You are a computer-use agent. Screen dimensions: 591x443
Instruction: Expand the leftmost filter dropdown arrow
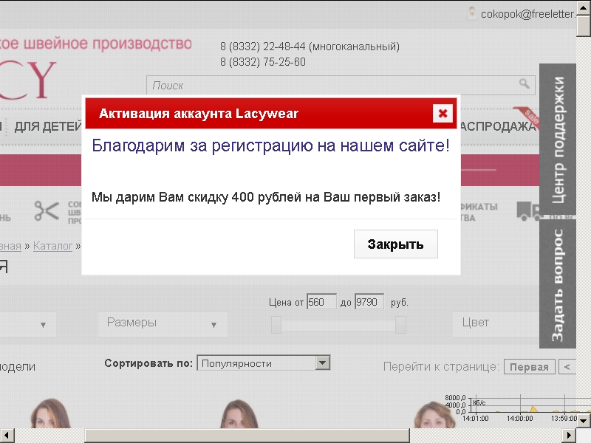pyautogui.click(x=43, y=325)
